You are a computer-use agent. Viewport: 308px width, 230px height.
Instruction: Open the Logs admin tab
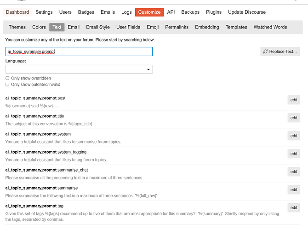[x=126, y=12]
